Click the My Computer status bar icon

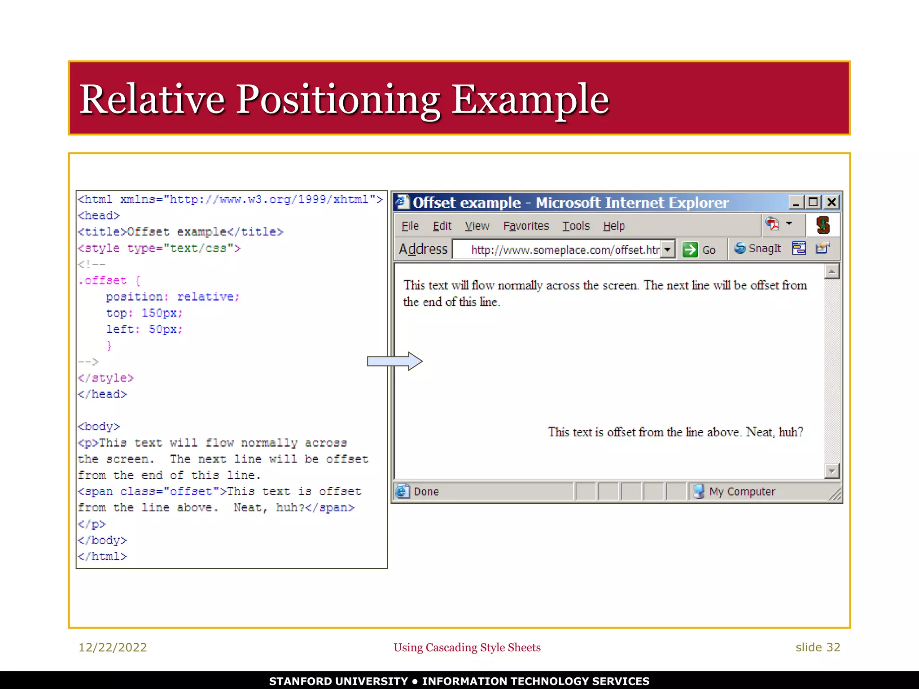click(699, 492)
